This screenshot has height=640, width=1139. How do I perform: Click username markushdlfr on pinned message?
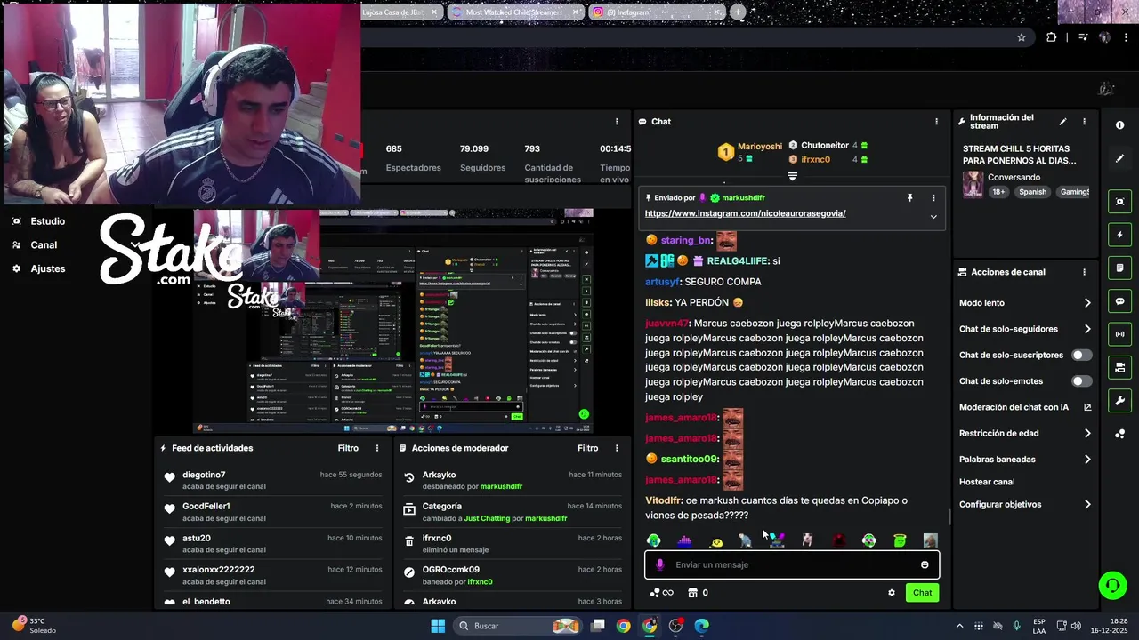click(743, 197)
